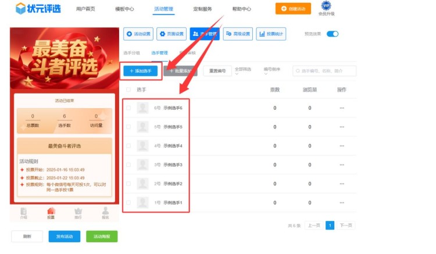The image size is (436, 254).
Task: Open more actions for 示例选手1
Action: coord(342,203)
